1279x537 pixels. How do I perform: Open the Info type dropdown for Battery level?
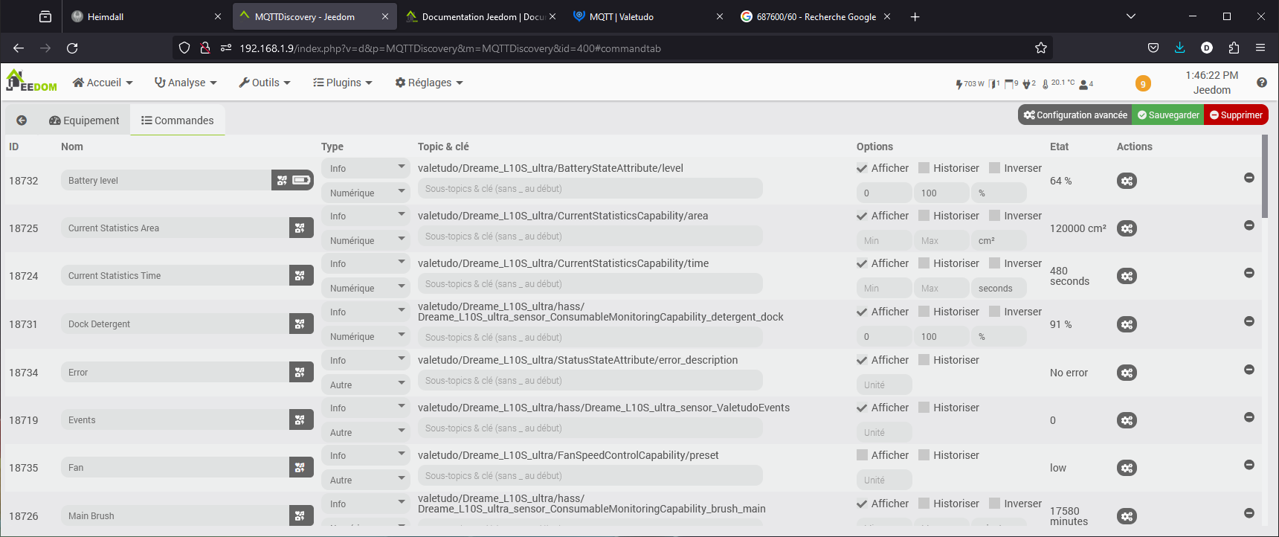[366, 169]
